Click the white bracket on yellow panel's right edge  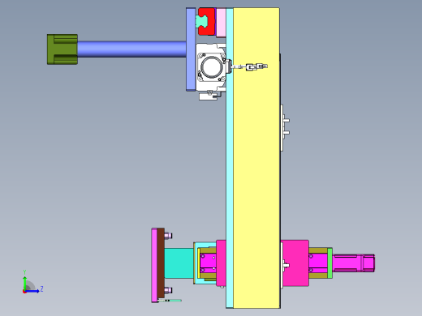pos(284,128)
